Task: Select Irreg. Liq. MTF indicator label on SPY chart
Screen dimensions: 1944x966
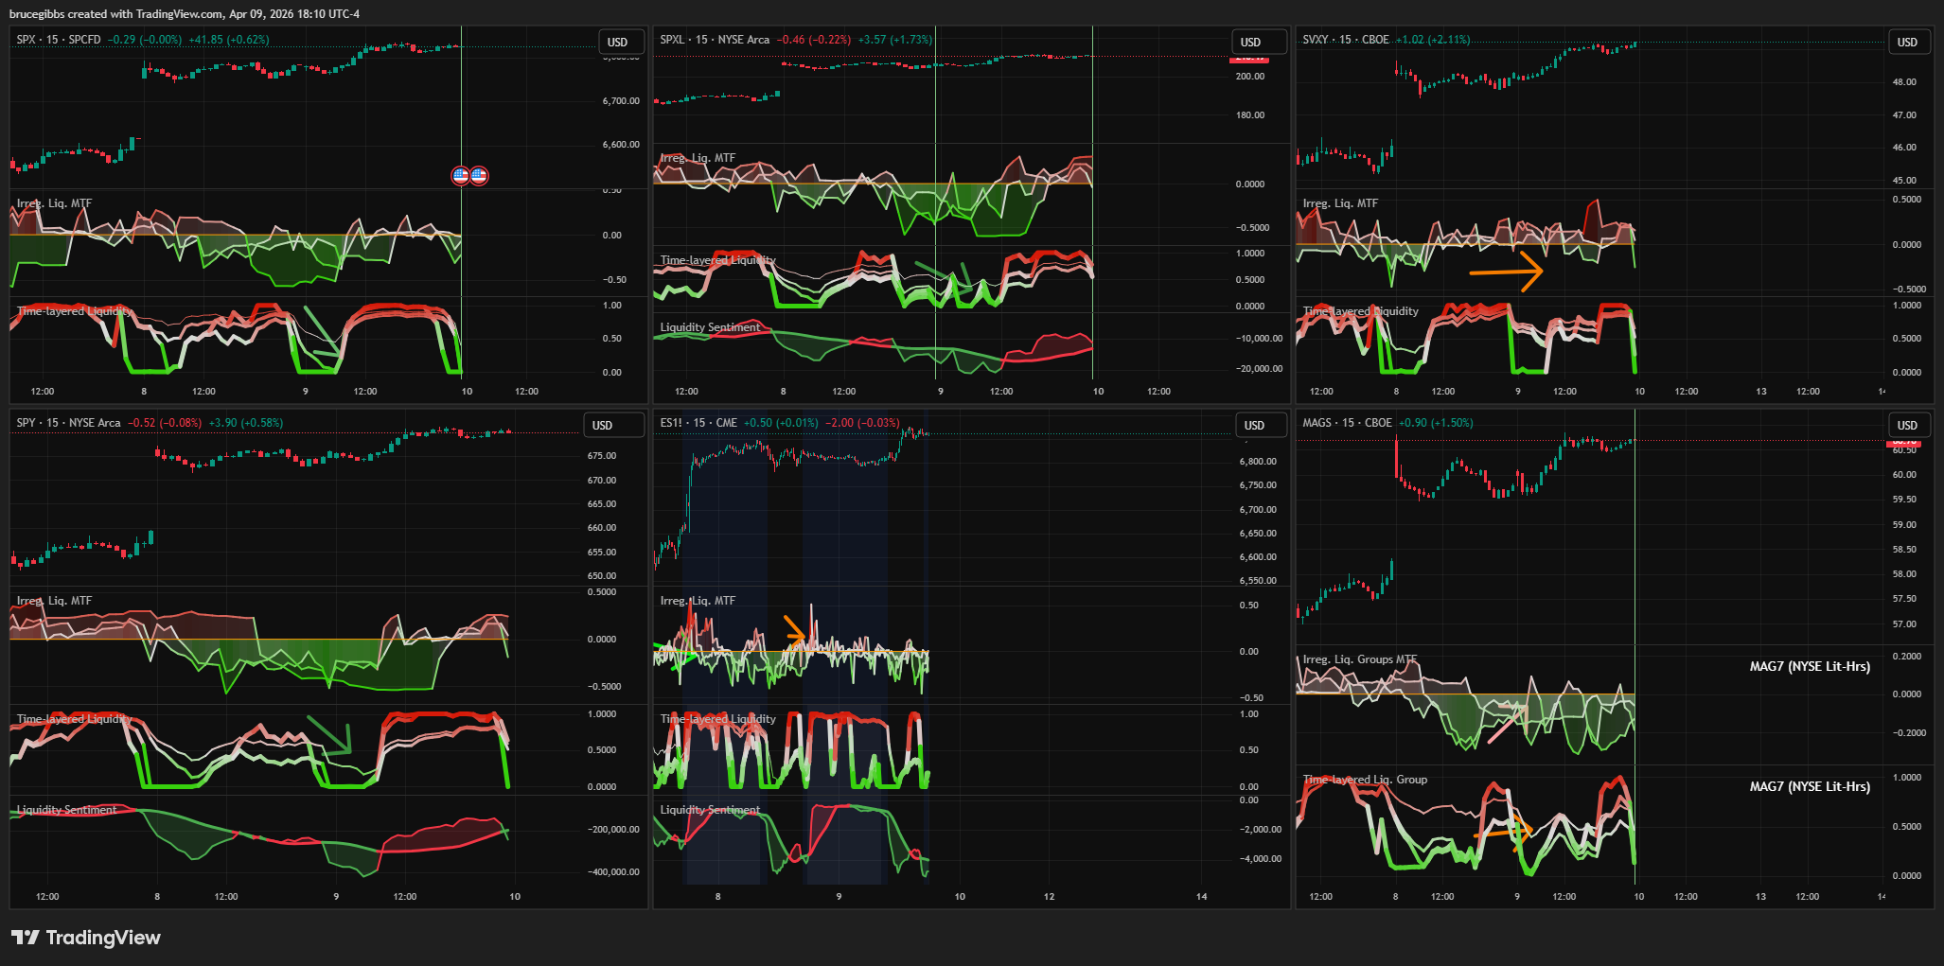Action: [54, 601]
